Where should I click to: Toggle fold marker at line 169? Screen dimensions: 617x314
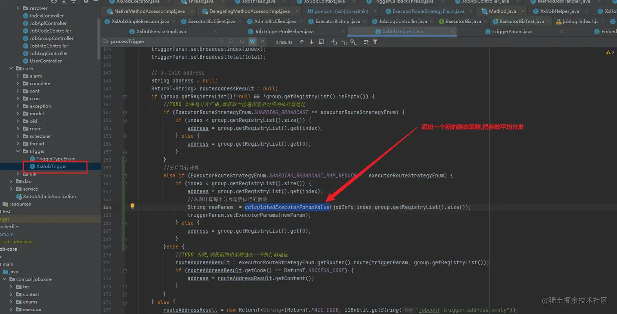(x=125, y=247)
